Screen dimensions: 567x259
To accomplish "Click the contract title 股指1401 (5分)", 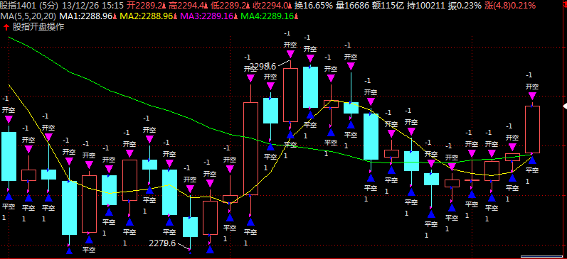I will pos(30,6).
